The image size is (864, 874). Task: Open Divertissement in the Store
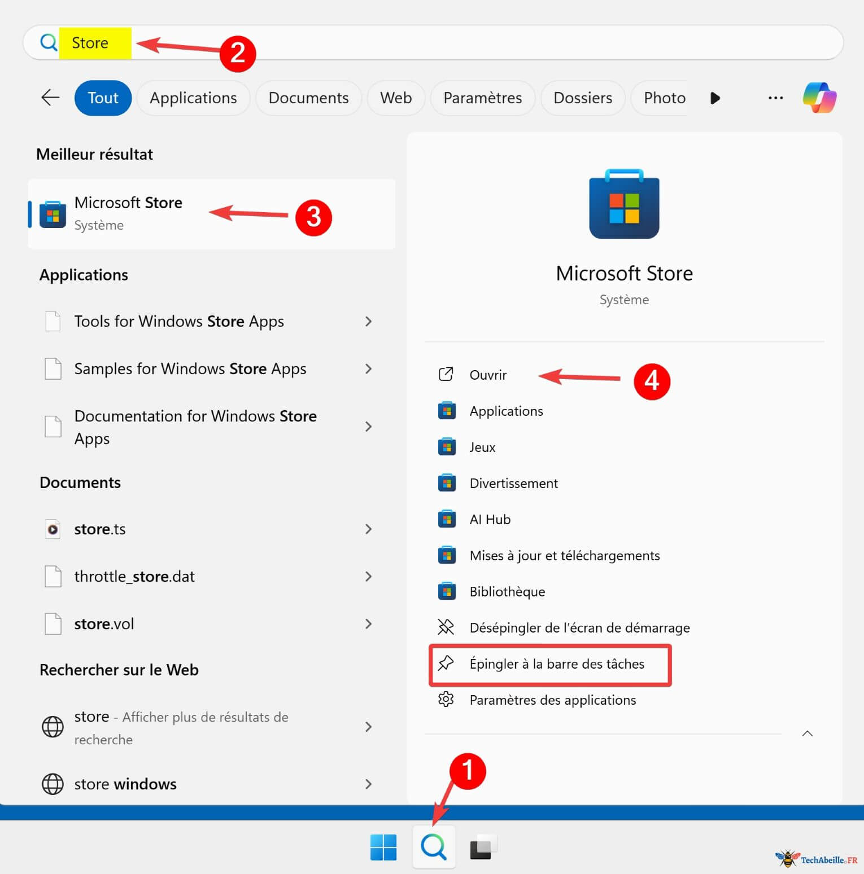(x=513, y=484)
